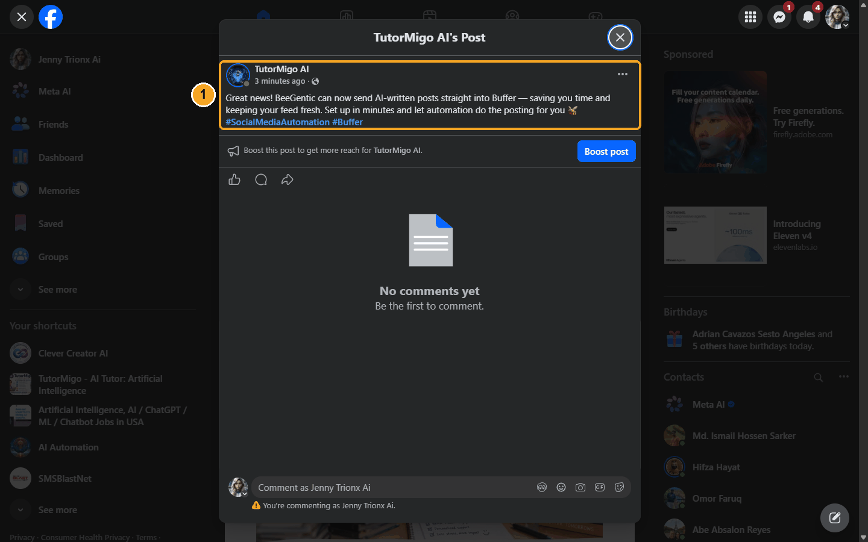Share the post using the arrow icon
The width and height of the screenshot is (868, 542).
click(x=288, y=179)
